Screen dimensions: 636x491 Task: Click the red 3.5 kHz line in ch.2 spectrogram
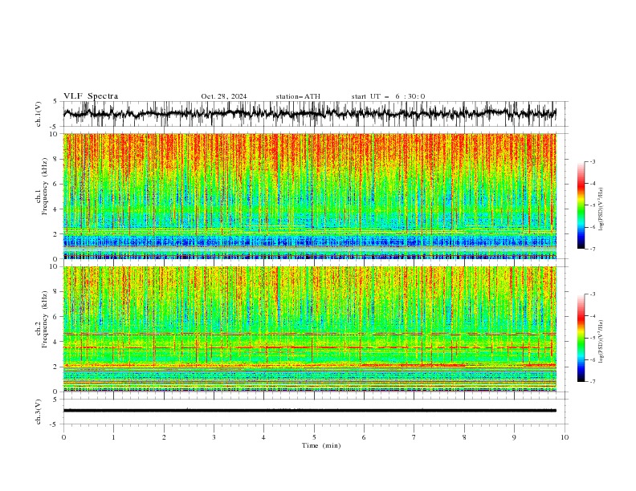point(310,347)
